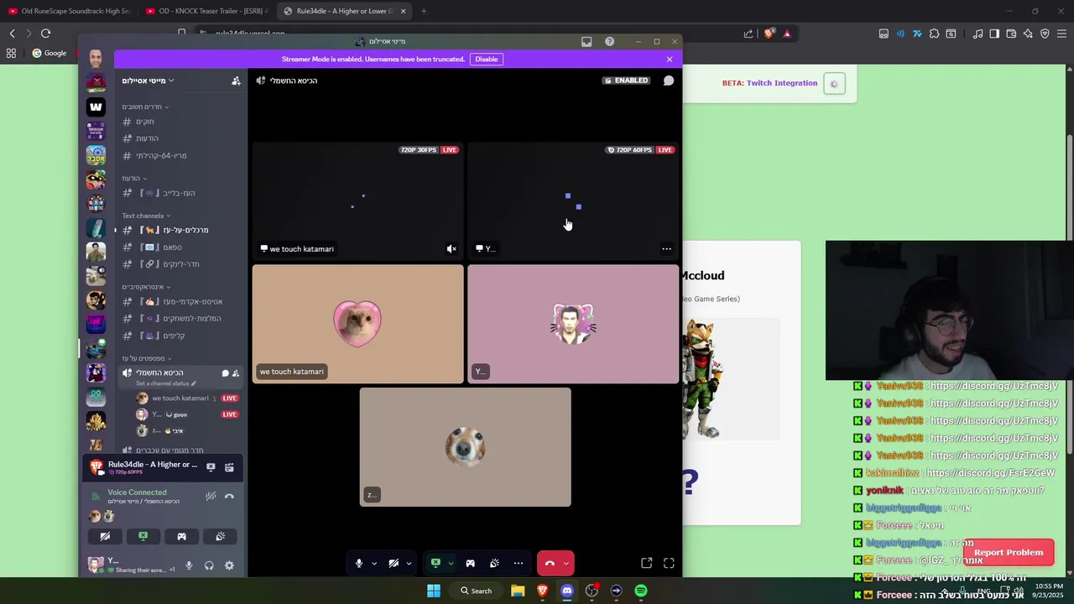The width and height of the screenshot is (1074, 604).
Task: Open Twitch Integration settings gear
Action: 834,83
